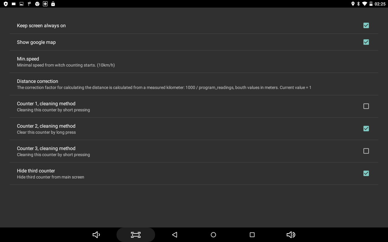Screen dimensions: 388x242
Task: Tap the recent apps square icon
Action: pos(252,235)
